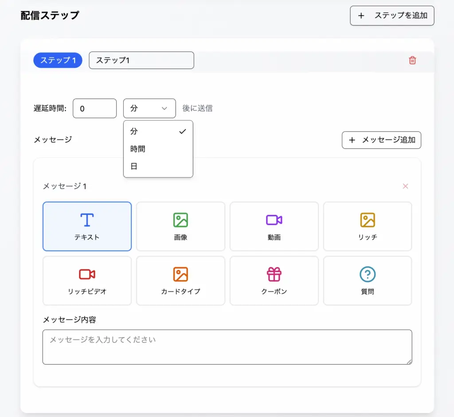Select the 動画 video message type

[274, 220]
